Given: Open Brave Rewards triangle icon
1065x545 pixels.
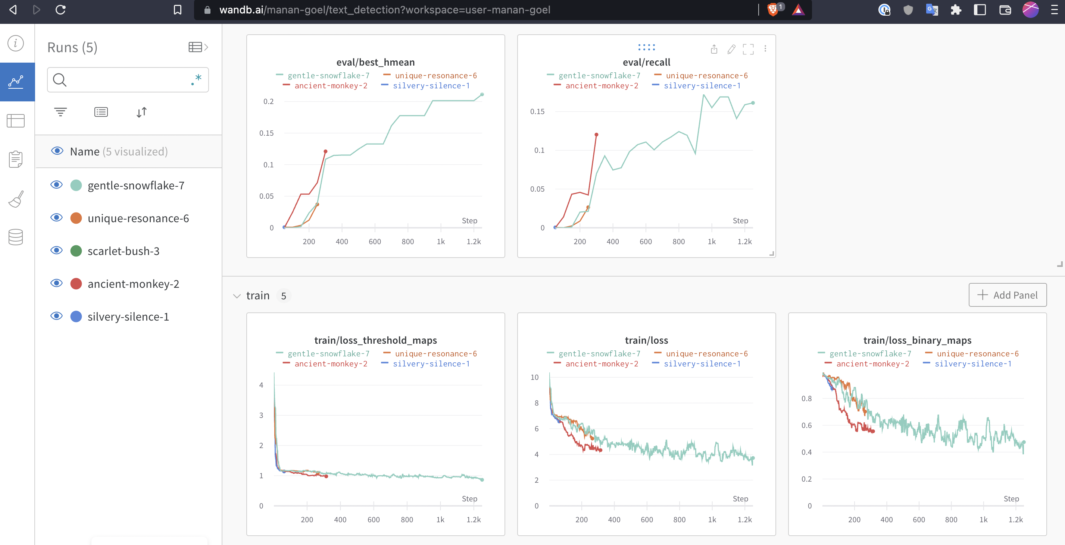Looking at the screenshot, I should click(x=798, y=9).
